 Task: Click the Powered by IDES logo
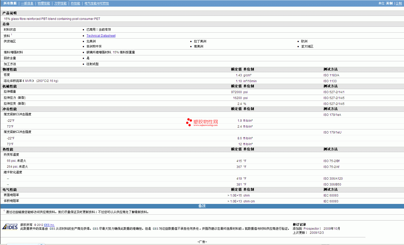click(10, 227)
